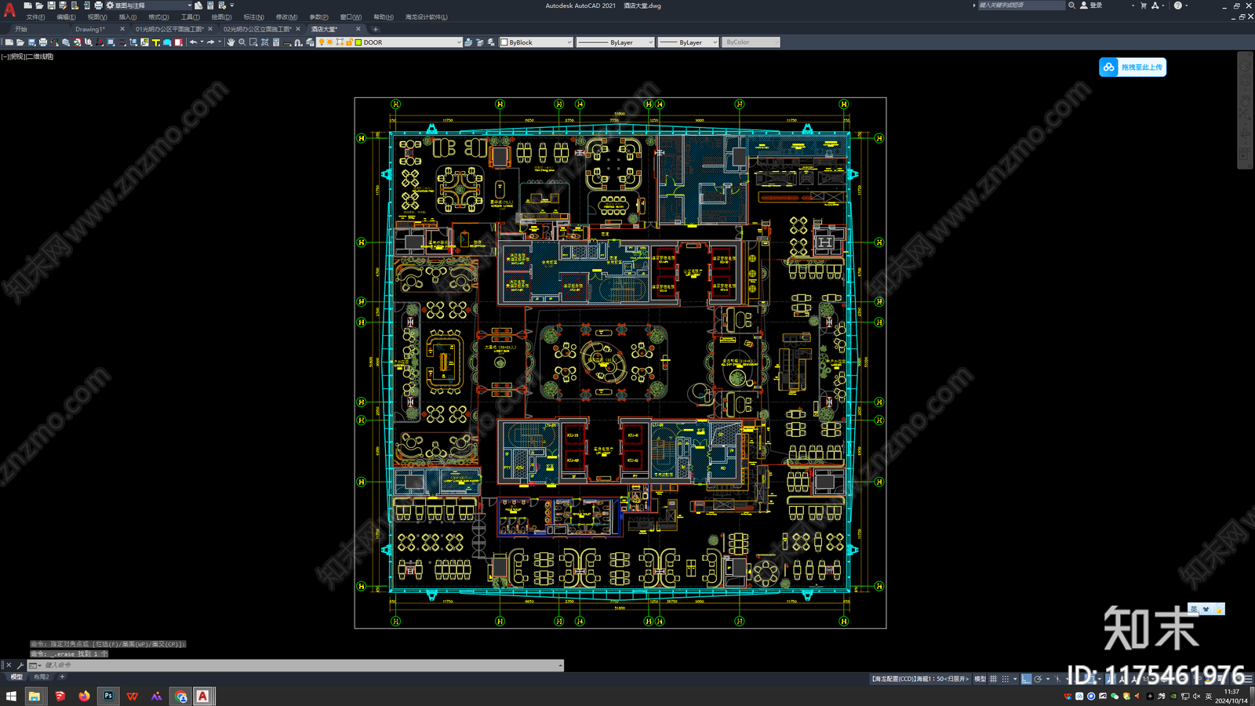Toggle ortho mode in status bar
Viewport: 1255px width, 706px height.
pyautogui.click(x=1026, y=679)
